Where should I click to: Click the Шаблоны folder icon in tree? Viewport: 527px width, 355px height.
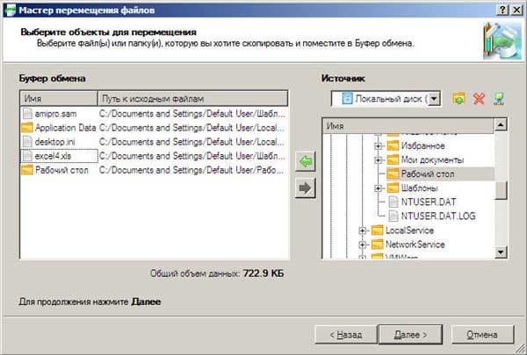click(x=393, y=188)
